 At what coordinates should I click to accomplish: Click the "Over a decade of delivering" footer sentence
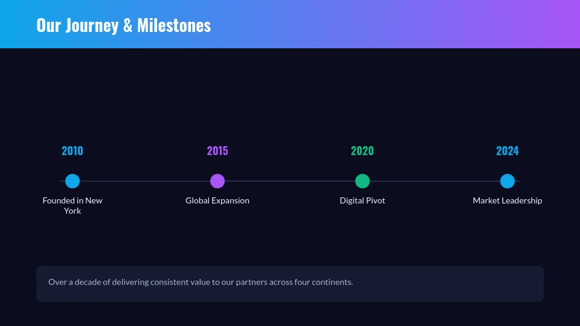tap(201, 282)
